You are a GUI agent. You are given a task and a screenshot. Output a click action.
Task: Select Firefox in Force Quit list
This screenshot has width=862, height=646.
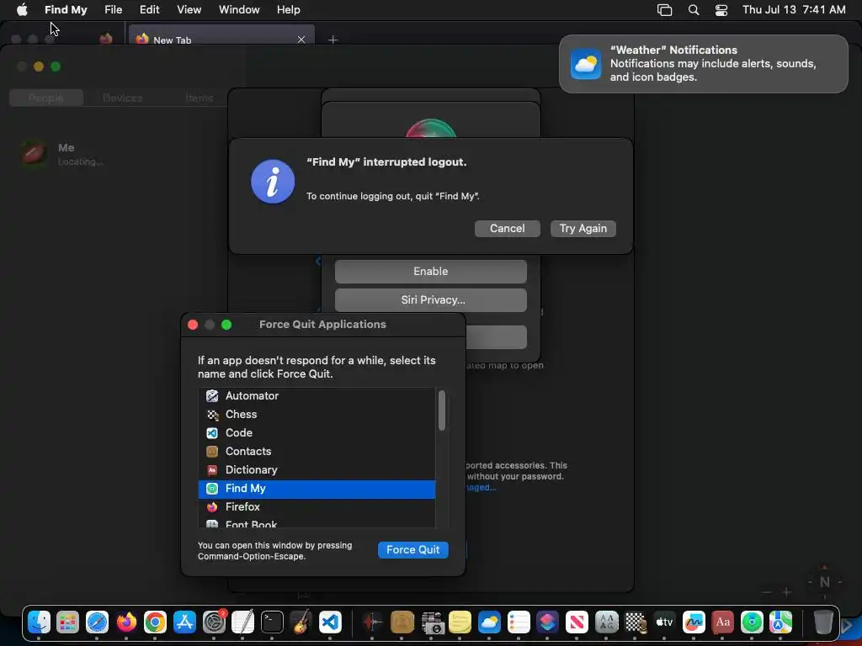pyautogui.click(x=317, y=506)
